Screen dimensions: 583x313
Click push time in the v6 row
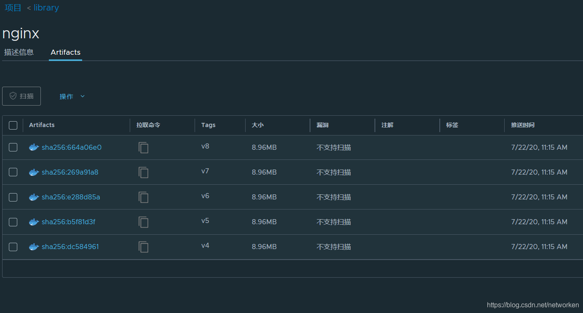coord(539,197)
